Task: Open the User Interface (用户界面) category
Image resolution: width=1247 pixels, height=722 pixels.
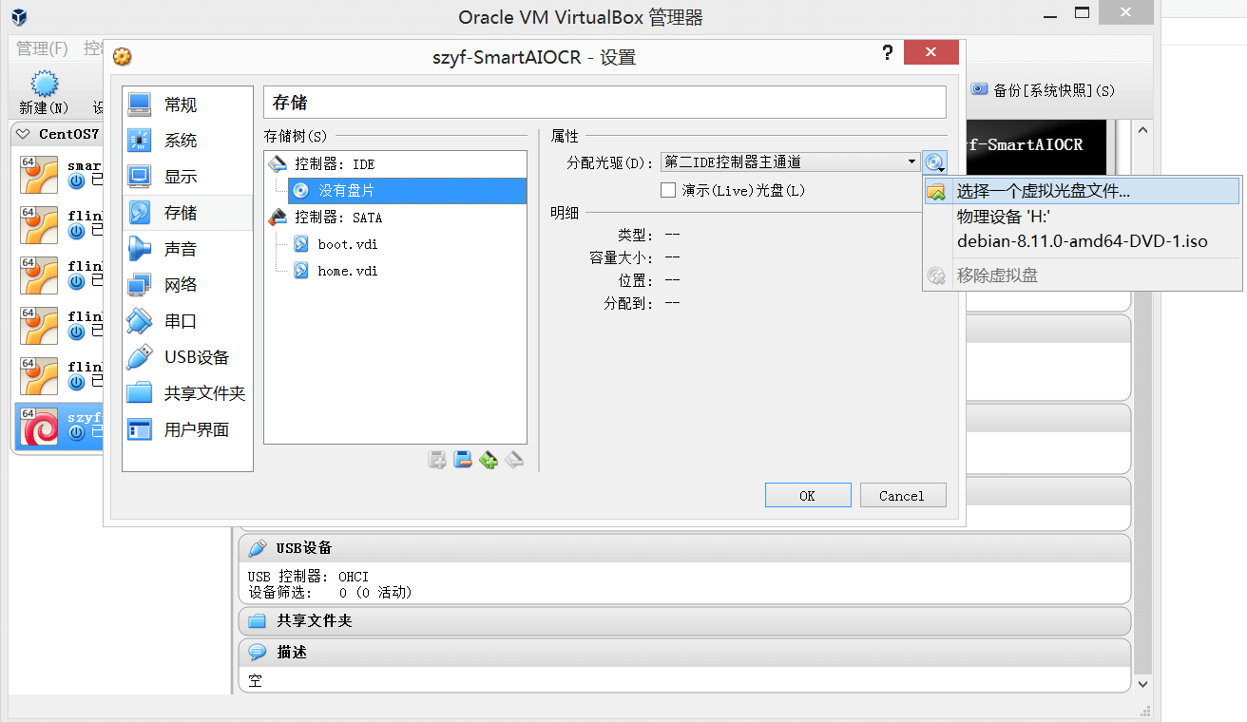Action: (x=187, y=429)
